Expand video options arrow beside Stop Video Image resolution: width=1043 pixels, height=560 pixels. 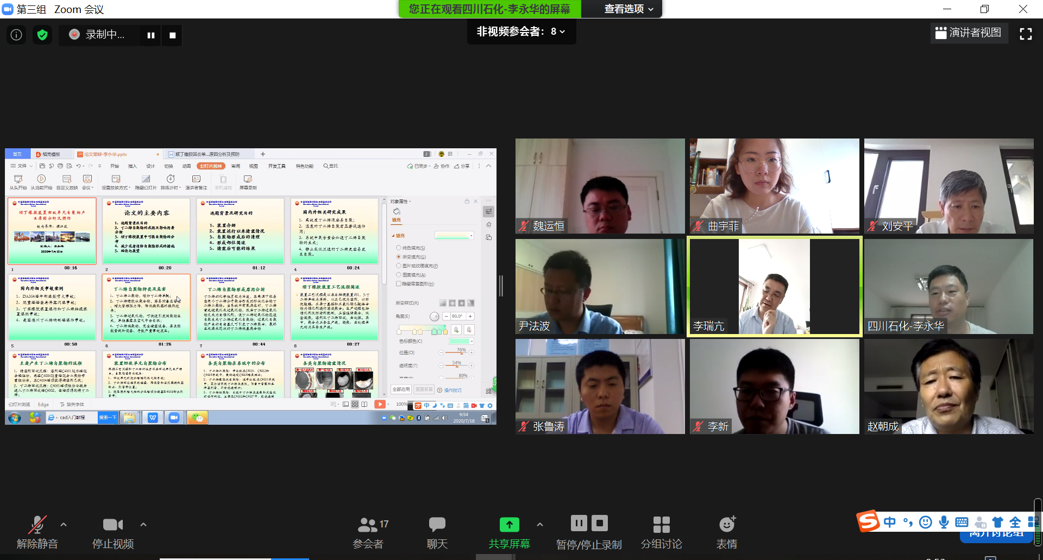(x=143, y=525)
